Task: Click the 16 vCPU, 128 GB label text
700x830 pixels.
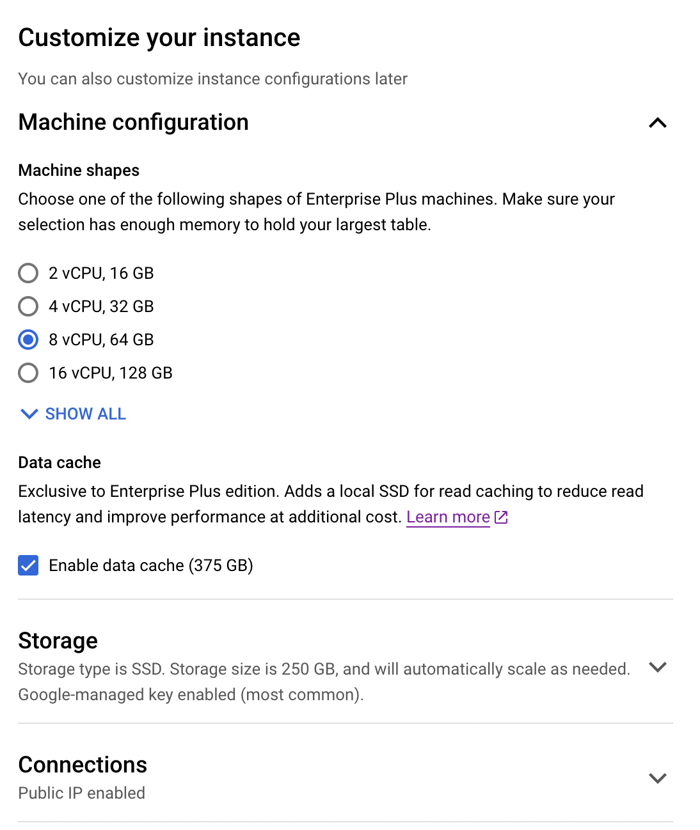Action: point(111,373)
